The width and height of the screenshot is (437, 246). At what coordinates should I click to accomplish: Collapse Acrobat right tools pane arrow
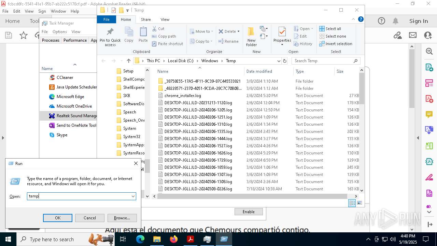418,138
